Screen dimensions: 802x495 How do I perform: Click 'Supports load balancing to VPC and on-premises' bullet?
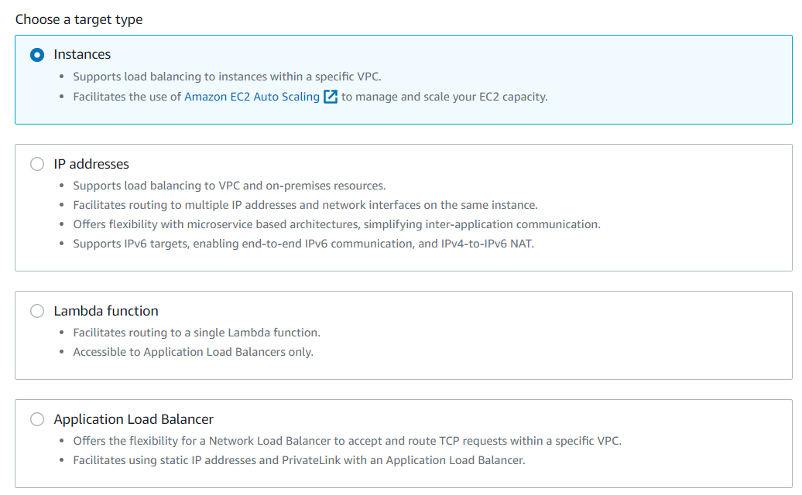click(229, 186)
